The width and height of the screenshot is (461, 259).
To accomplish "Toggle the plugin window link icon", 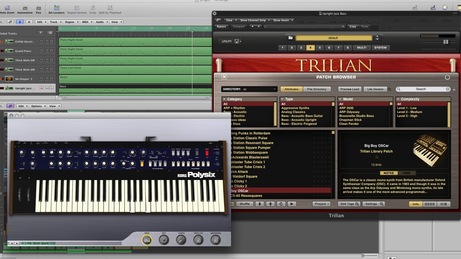I will pos(218,20).
